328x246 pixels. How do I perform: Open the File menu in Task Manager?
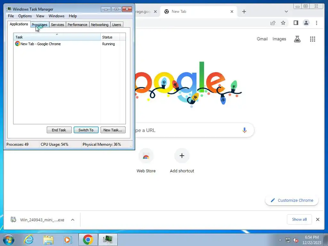[x=11, y=16]
